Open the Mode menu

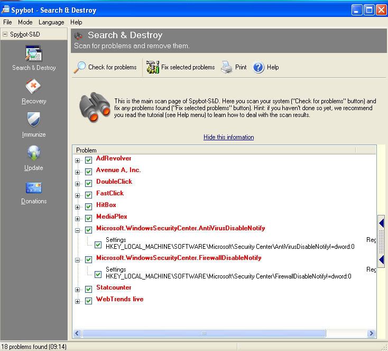(x=25, y=22)
